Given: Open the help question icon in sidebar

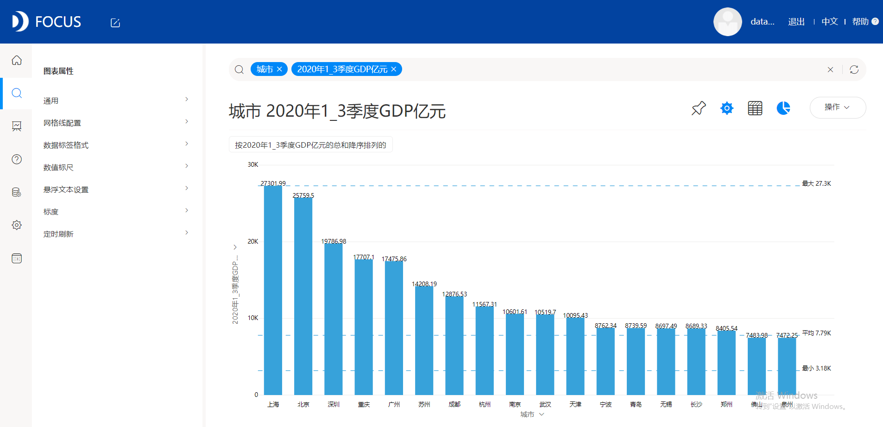Looking at the screenshot, I should [17, 159].
